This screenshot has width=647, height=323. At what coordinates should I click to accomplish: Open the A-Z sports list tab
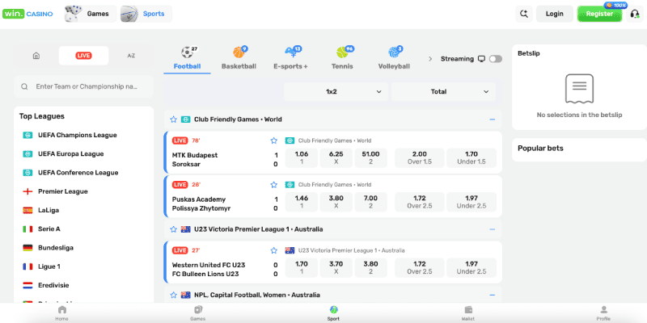coord(131,56)
